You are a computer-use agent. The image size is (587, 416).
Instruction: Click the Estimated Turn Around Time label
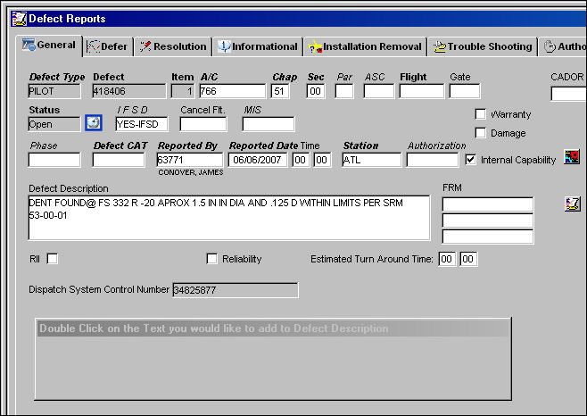371,259
